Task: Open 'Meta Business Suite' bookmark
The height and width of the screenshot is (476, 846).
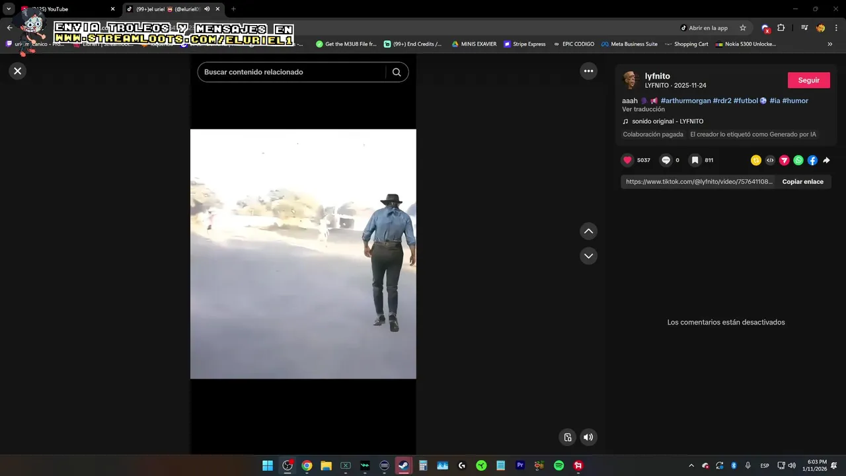Action: tap(629, 44)
